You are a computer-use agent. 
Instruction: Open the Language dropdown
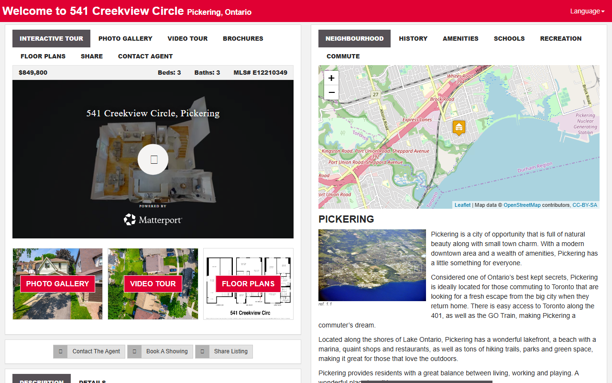[x=587, y=11]
